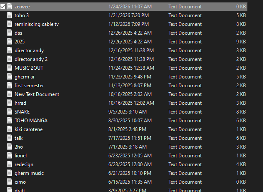This screenshot has height=192, width=263.
Task: Select the New Text Document file name
Action: point(37,94)
